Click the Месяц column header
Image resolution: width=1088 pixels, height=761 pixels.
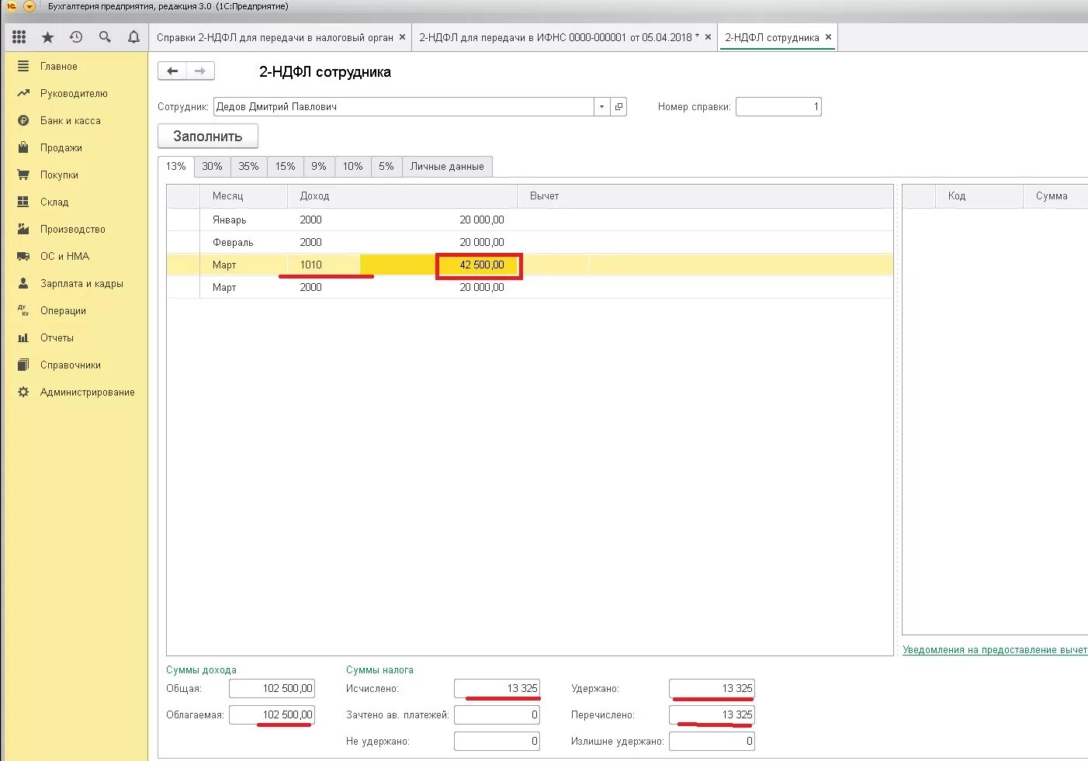pyautogui.click(x=244, y=196)
